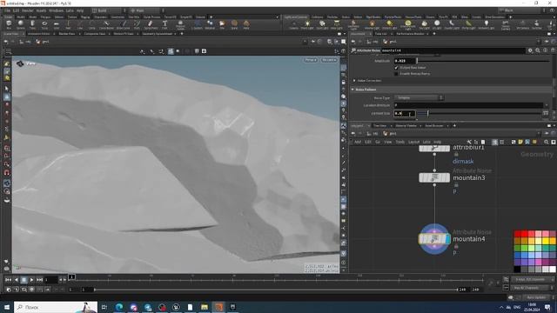The image size is (557, 313).
Task: Toggle the Output Raw Value checkbox
Action: (x=397, y=68)
